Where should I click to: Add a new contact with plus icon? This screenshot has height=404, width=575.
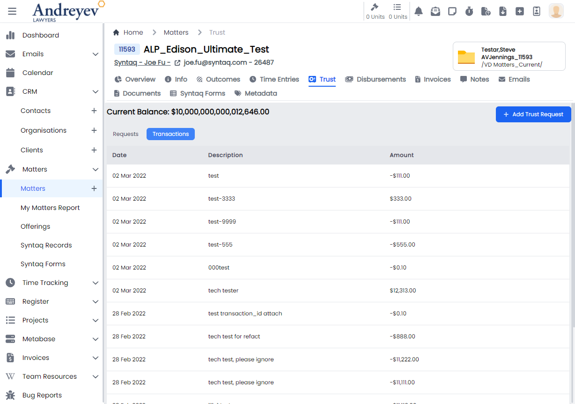point(94,111)
